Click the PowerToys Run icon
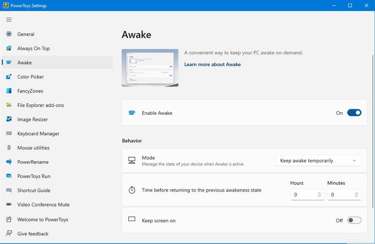This screenshot has width=375, height=244. pos(9,176)
